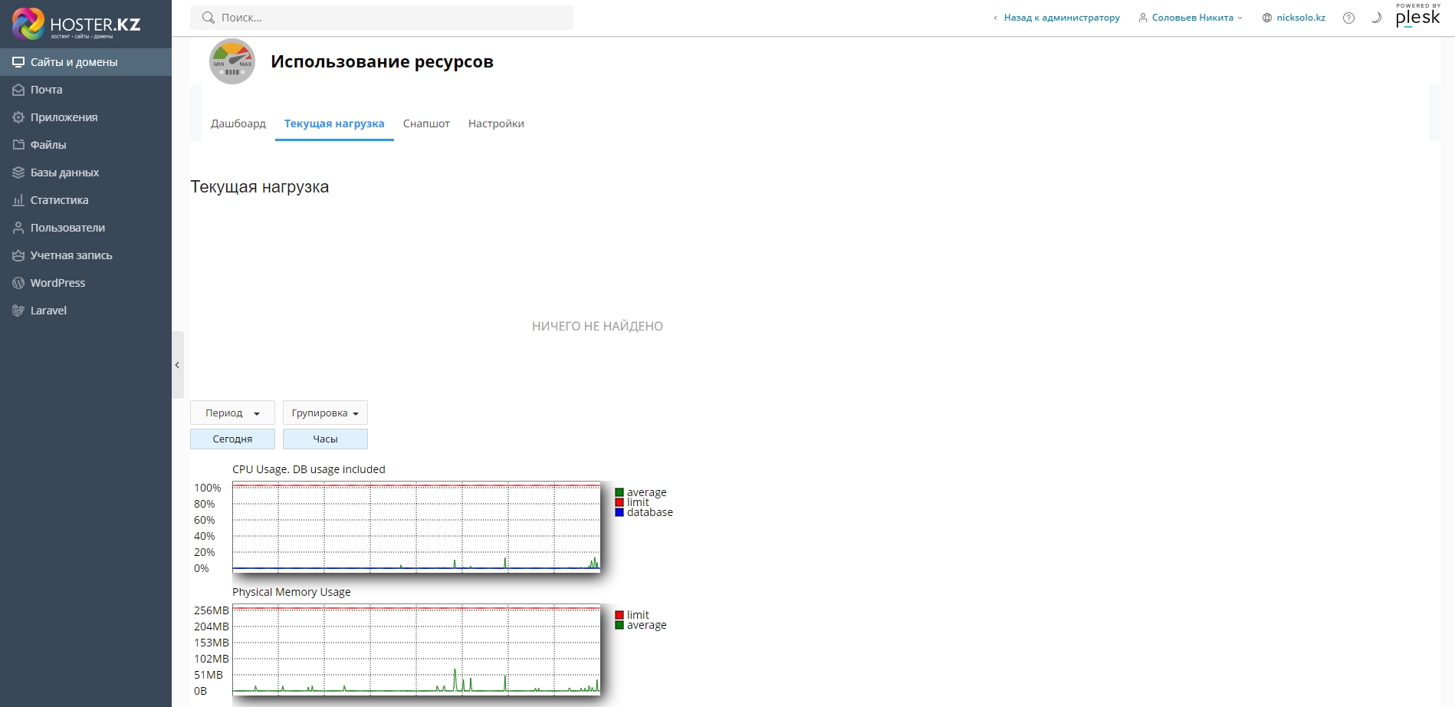Open Статистика section
The width and height of the screenshot is (1455, 707).
tap(86, 200)
